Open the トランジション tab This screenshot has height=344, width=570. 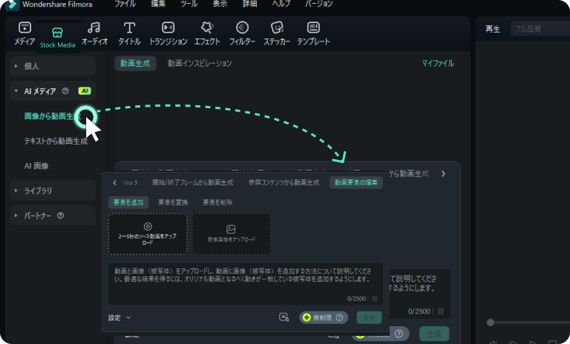pos(168,34)
